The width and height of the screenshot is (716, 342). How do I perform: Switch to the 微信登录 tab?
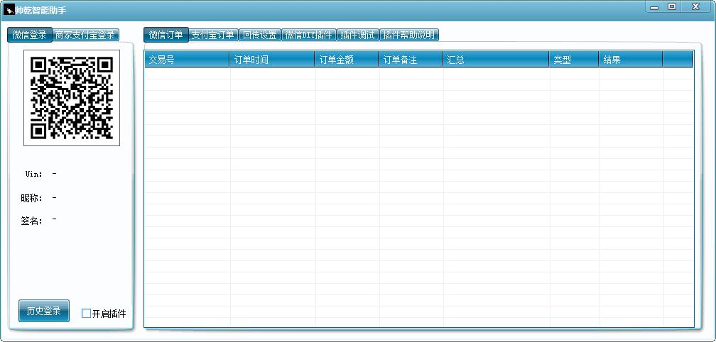(30, 35)
